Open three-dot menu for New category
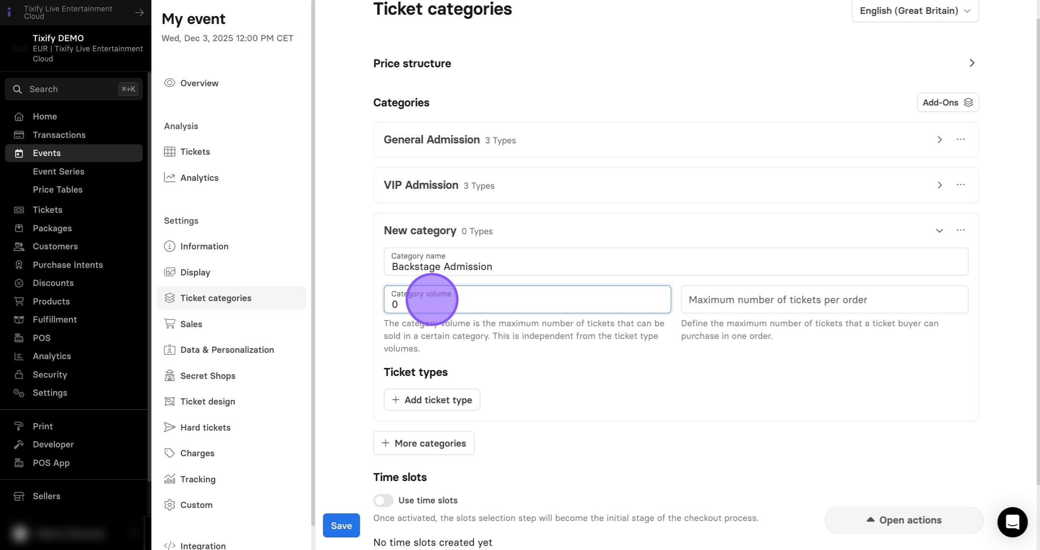This screenshot has height=550, width=1040. [961, 230]
